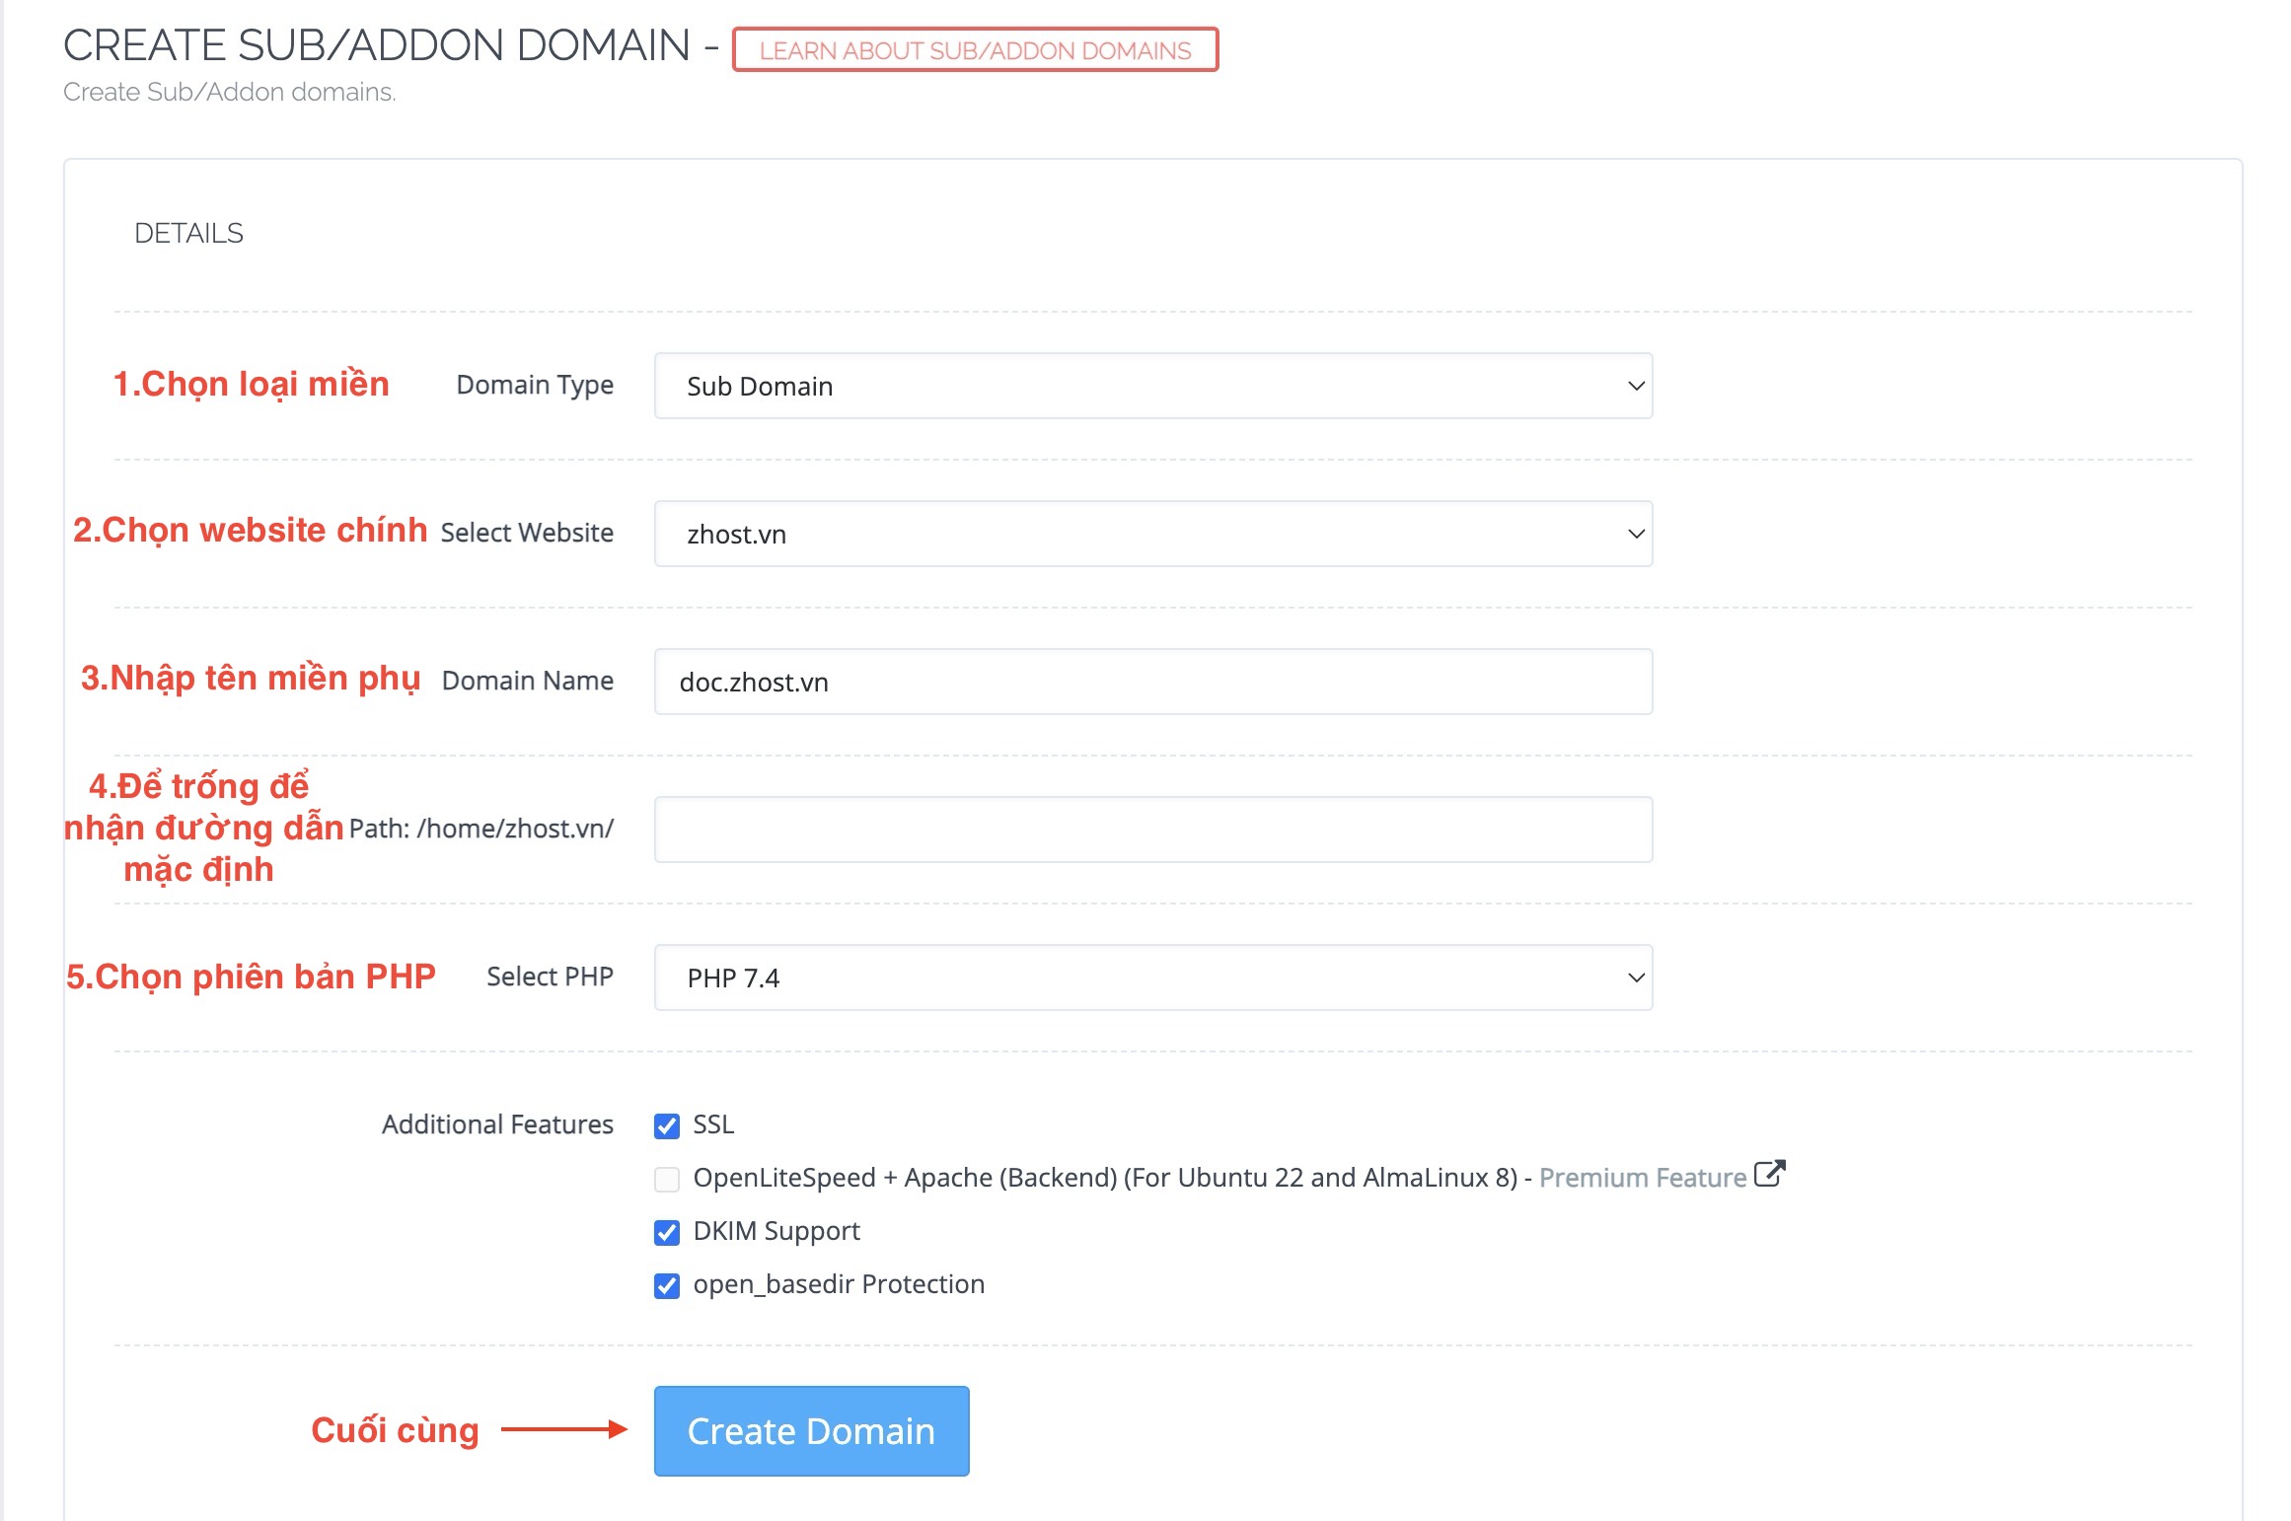The height and width of the screenshot is (1521, 2291).
Task: Open the Domain Type dropdown showing Sub Domain
Action: coord(1152,386)
